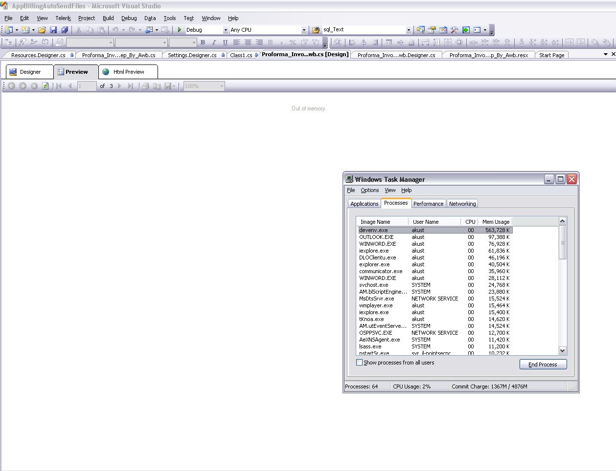Click the Undo arrow icon
The width and height of the screenshot is (616, 471).
coord(115,30)
